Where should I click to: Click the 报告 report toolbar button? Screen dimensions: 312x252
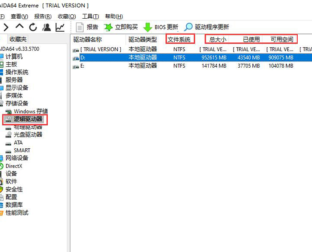[x=87, y=27]
